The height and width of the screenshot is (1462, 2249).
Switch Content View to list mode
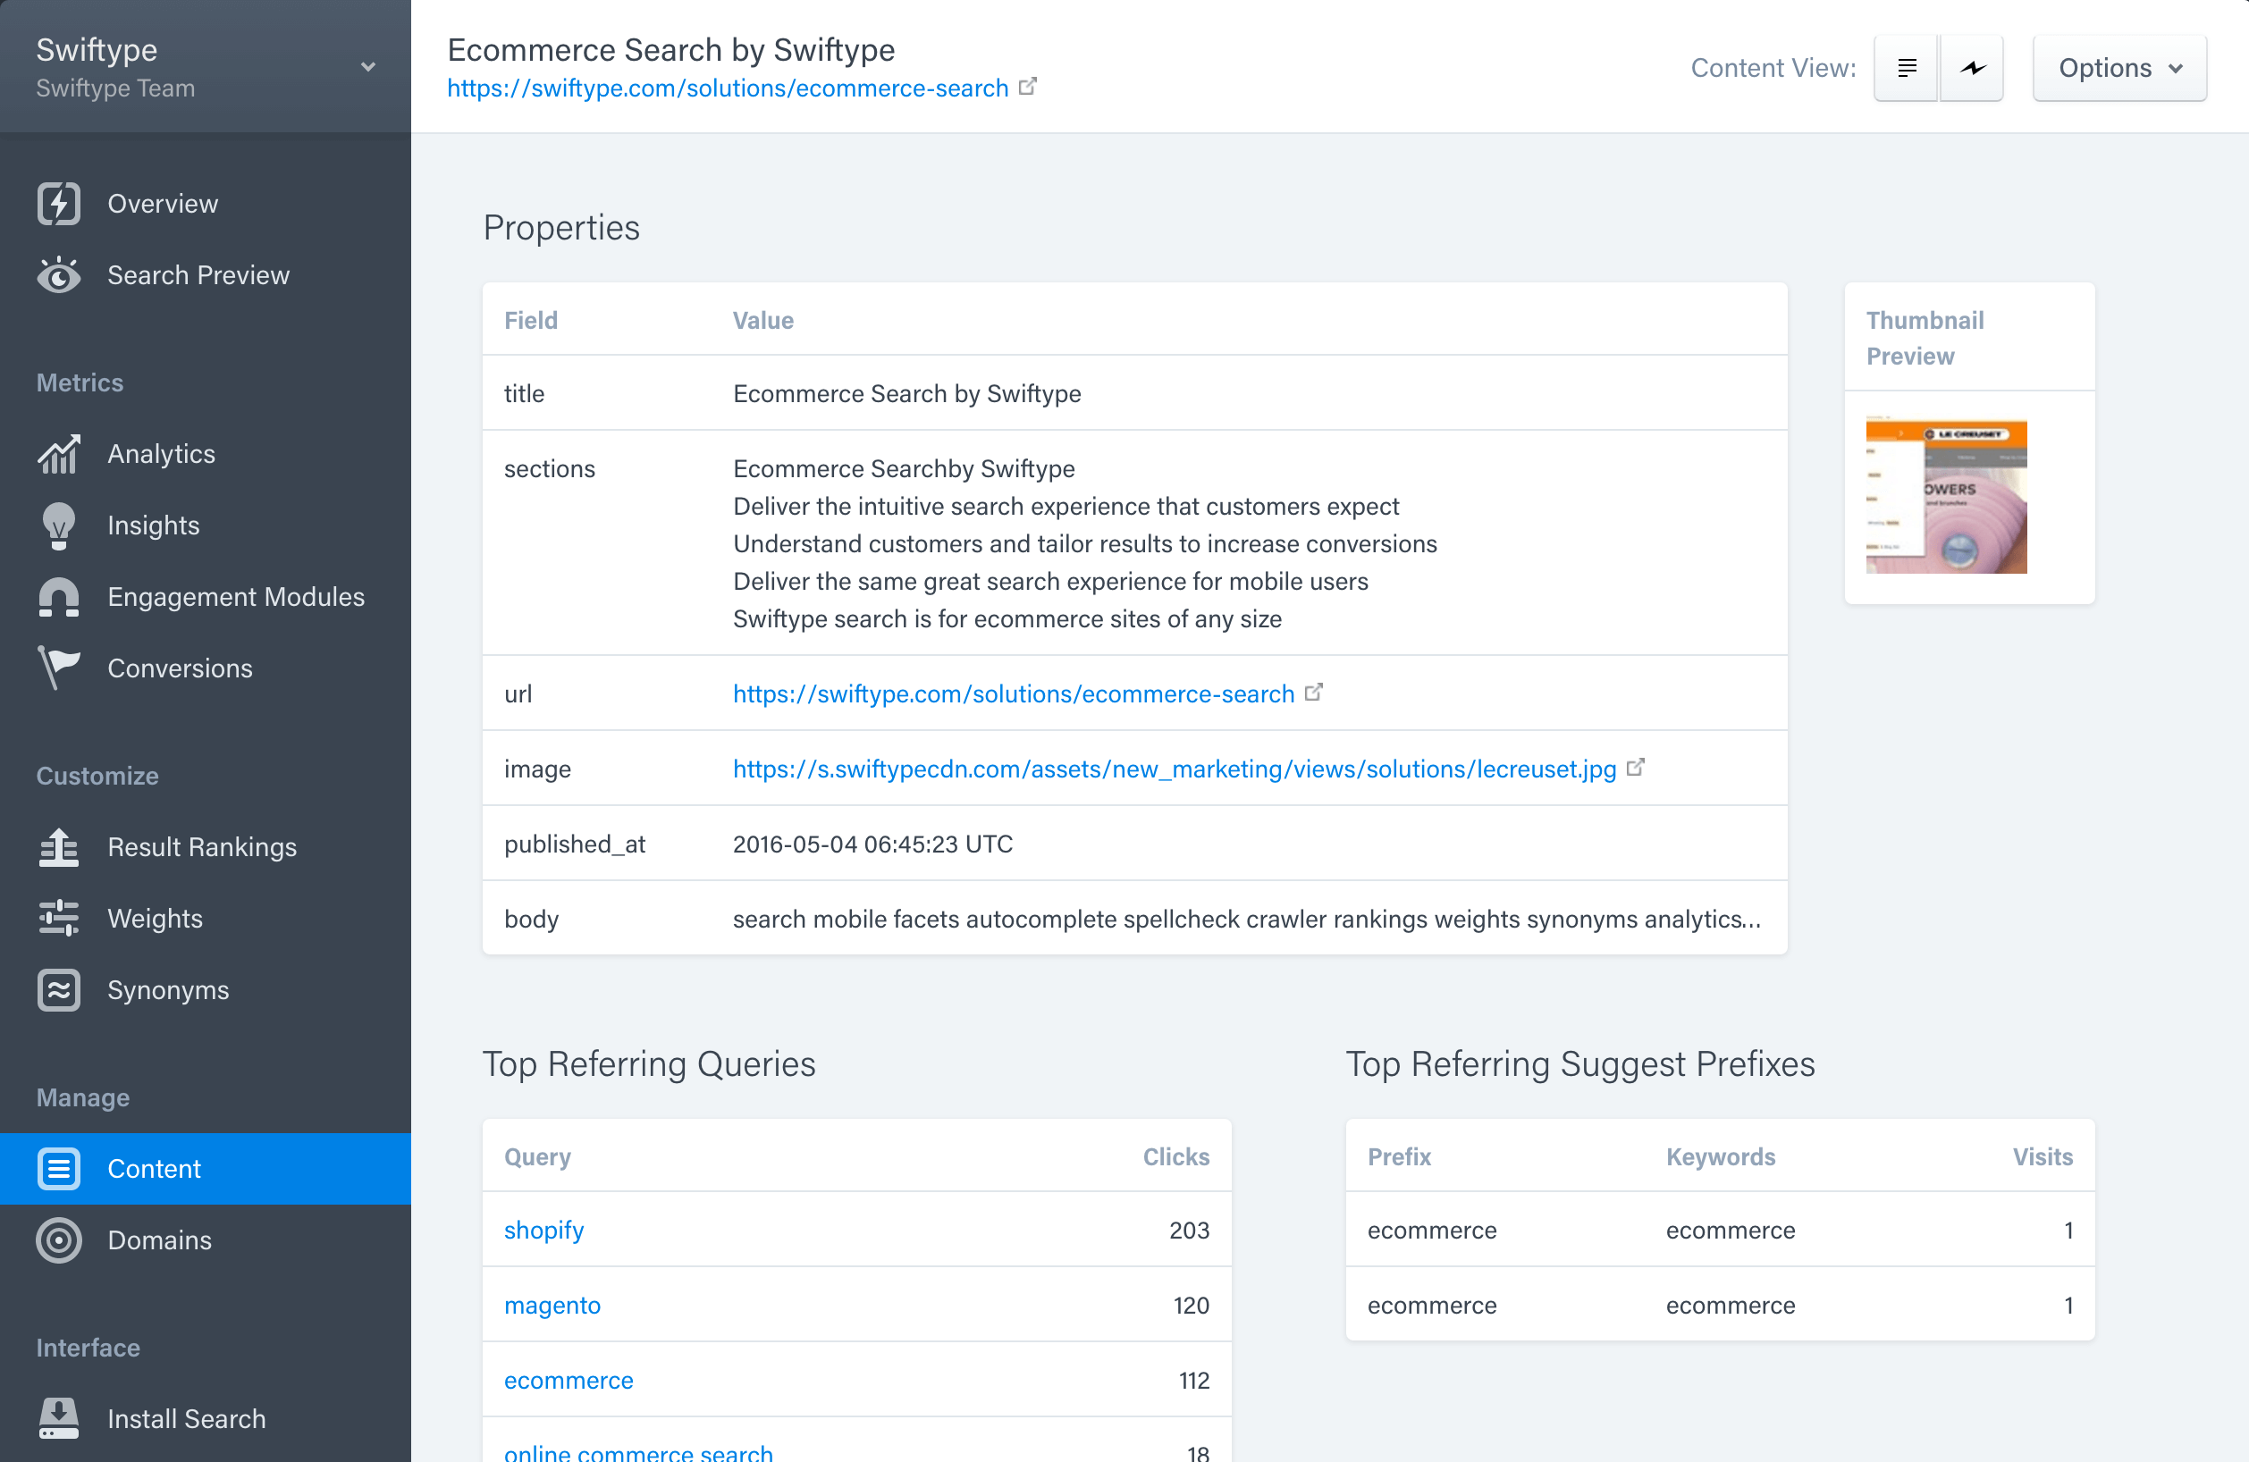click(x=1906, y=68)
